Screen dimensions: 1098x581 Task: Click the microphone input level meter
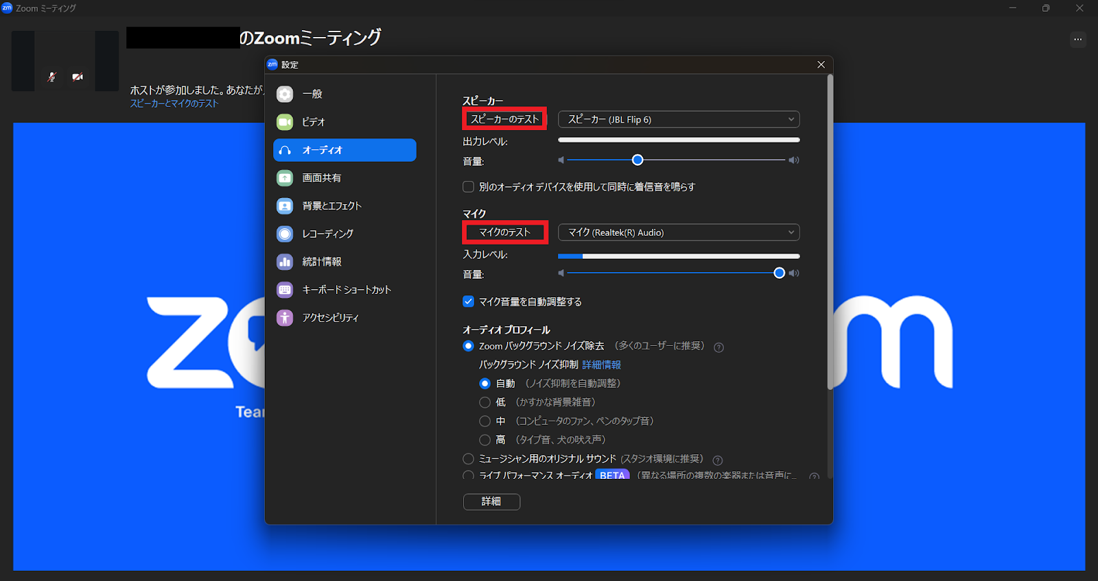coord(679,256)
